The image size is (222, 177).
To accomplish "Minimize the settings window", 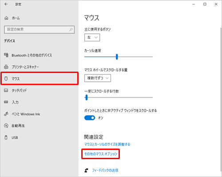I will tap(194, 4).
